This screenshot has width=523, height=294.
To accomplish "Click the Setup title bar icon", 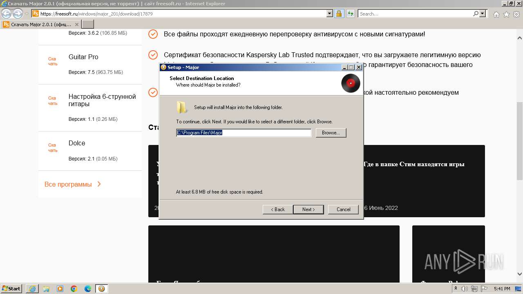I will [x=163, y=67].
